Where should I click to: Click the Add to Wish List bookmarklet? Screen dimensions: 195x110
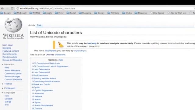pyautogui.click(x=177, y=13)
